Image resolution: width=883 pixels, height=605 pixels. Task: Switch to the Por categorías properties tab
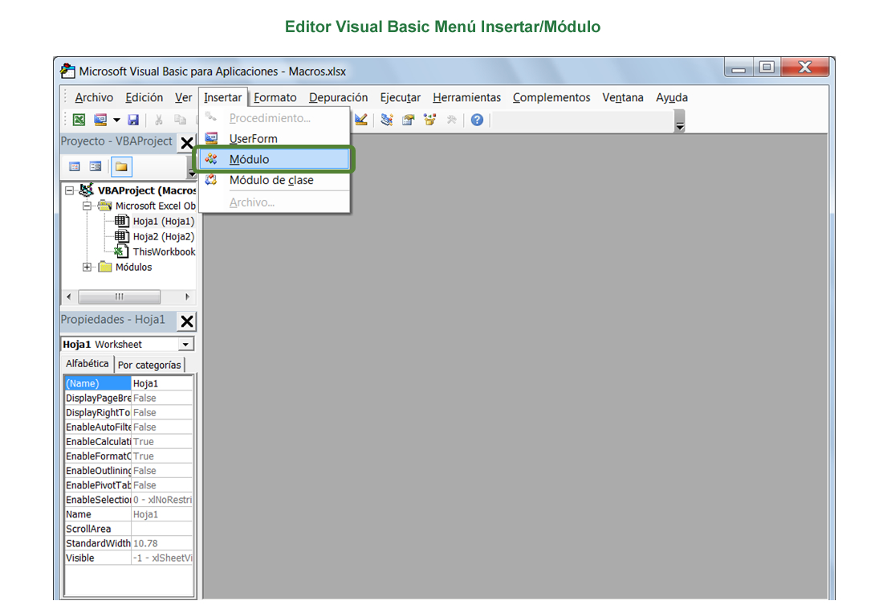tap(149, 365)
